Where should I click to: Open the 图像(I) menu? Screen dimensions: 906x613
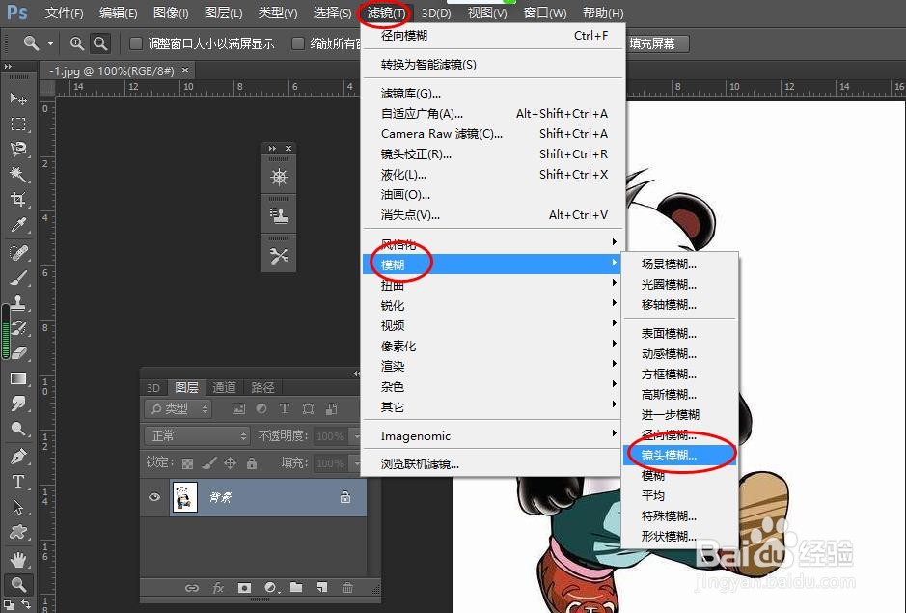[x=171, y=13]
